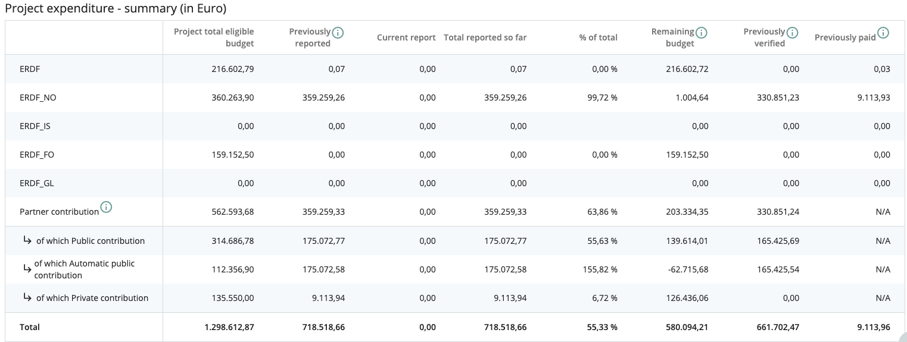Click the ERDF_GL row label

pos(37,183)
